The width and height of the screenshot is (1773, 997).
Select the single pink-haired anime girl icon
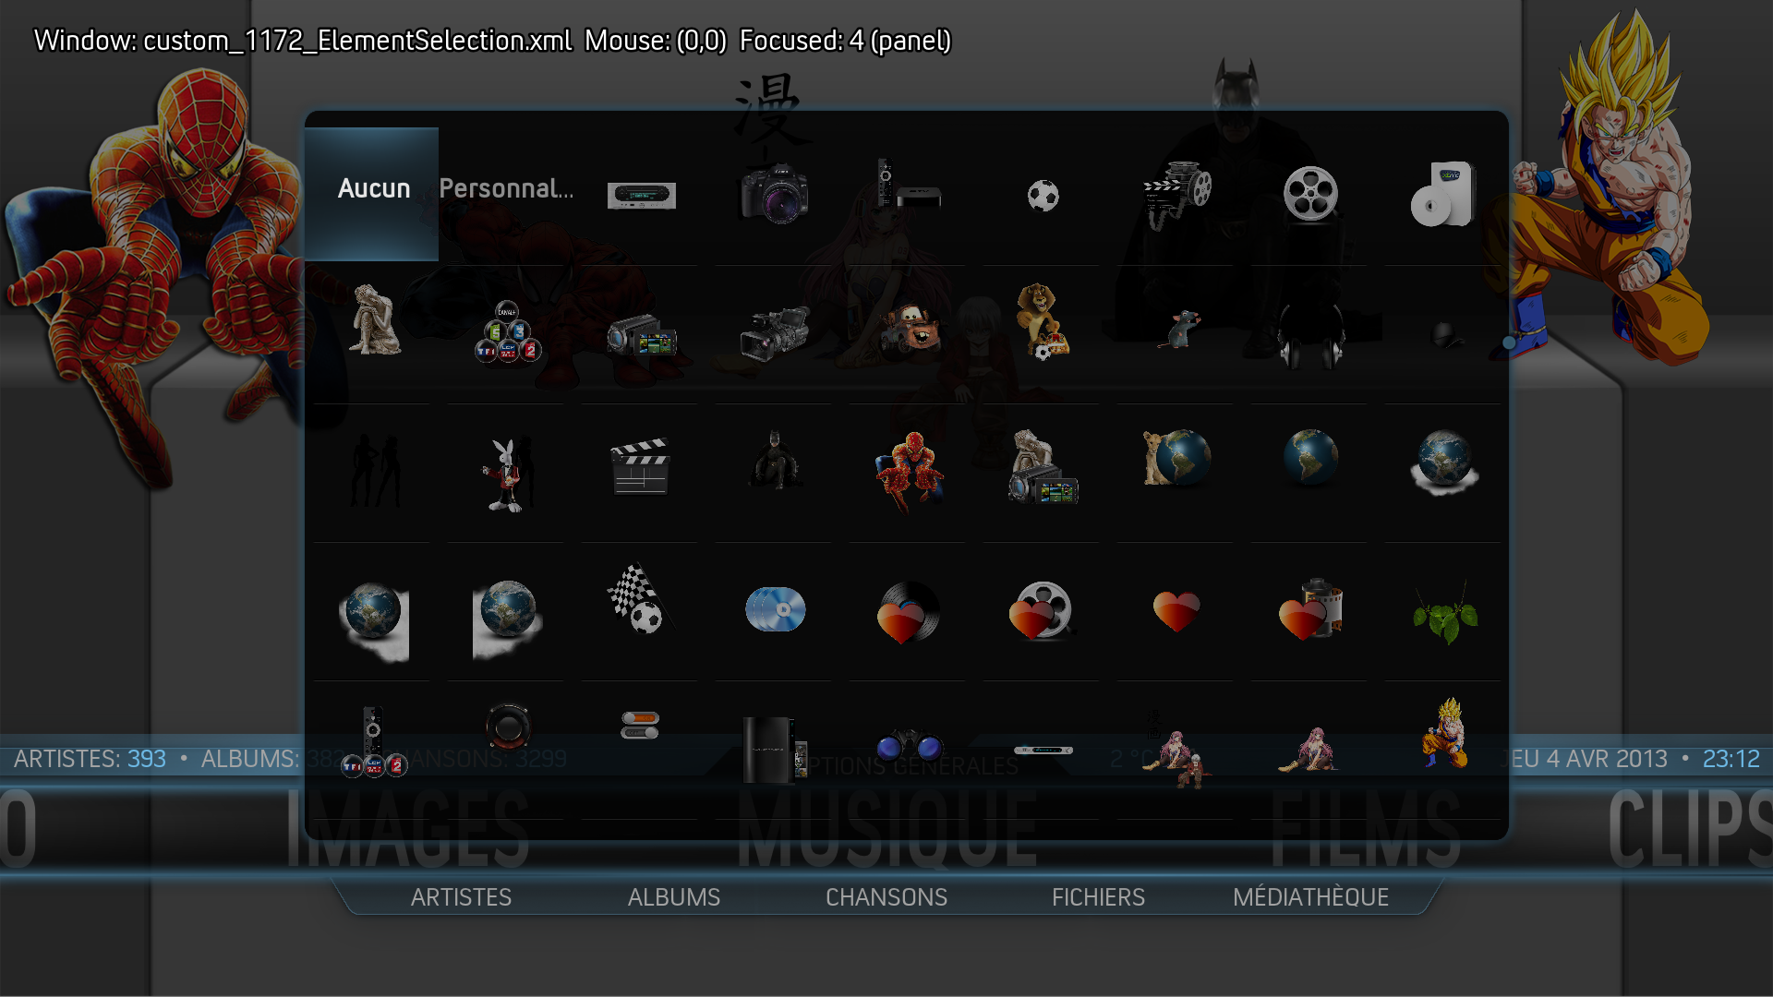(x=1310, y=750)
